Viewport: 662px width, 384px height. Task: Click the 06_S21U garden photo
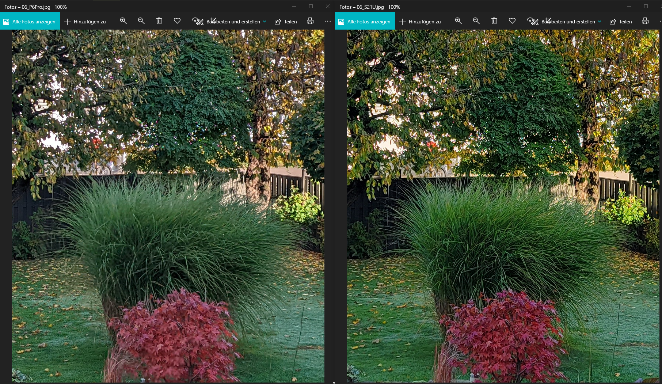[503, 206]
